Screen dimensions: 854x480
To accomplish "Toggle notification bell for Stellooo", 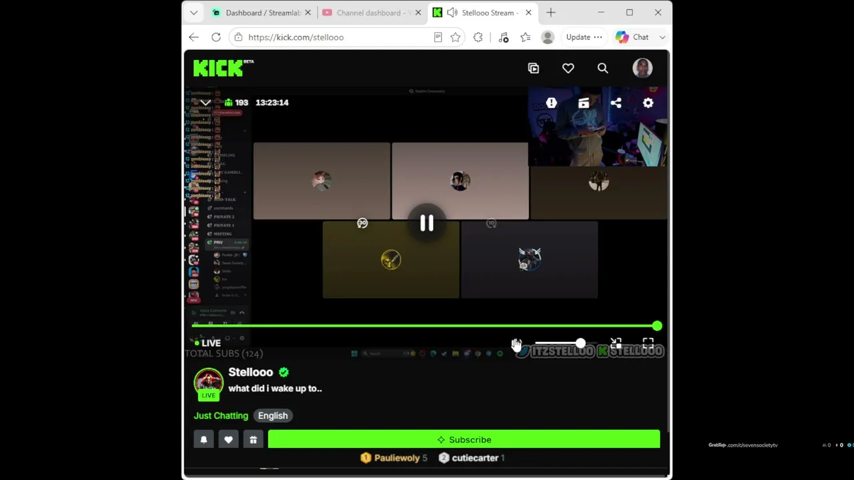I will tap(203, 439).
